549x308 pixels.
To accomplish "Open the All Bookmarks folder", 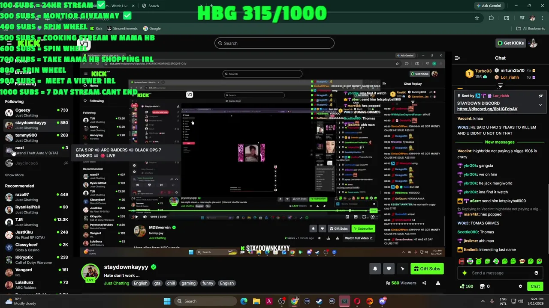I will tap(531, 28).
